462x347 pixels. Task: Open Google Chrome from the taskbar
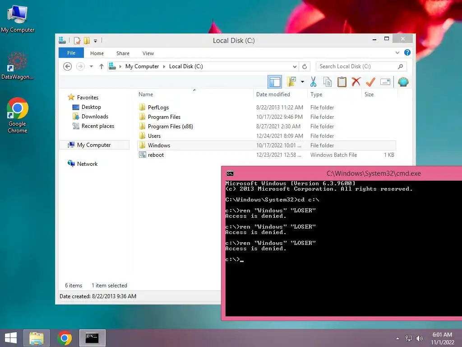[x=65, y=338]
